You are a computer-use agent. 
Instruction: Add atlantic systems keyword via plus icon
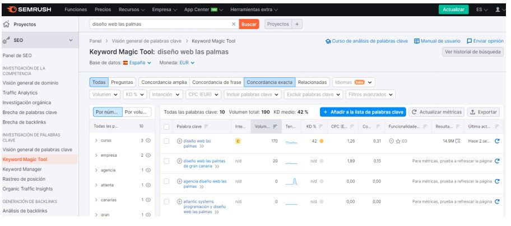coord(179,201)
